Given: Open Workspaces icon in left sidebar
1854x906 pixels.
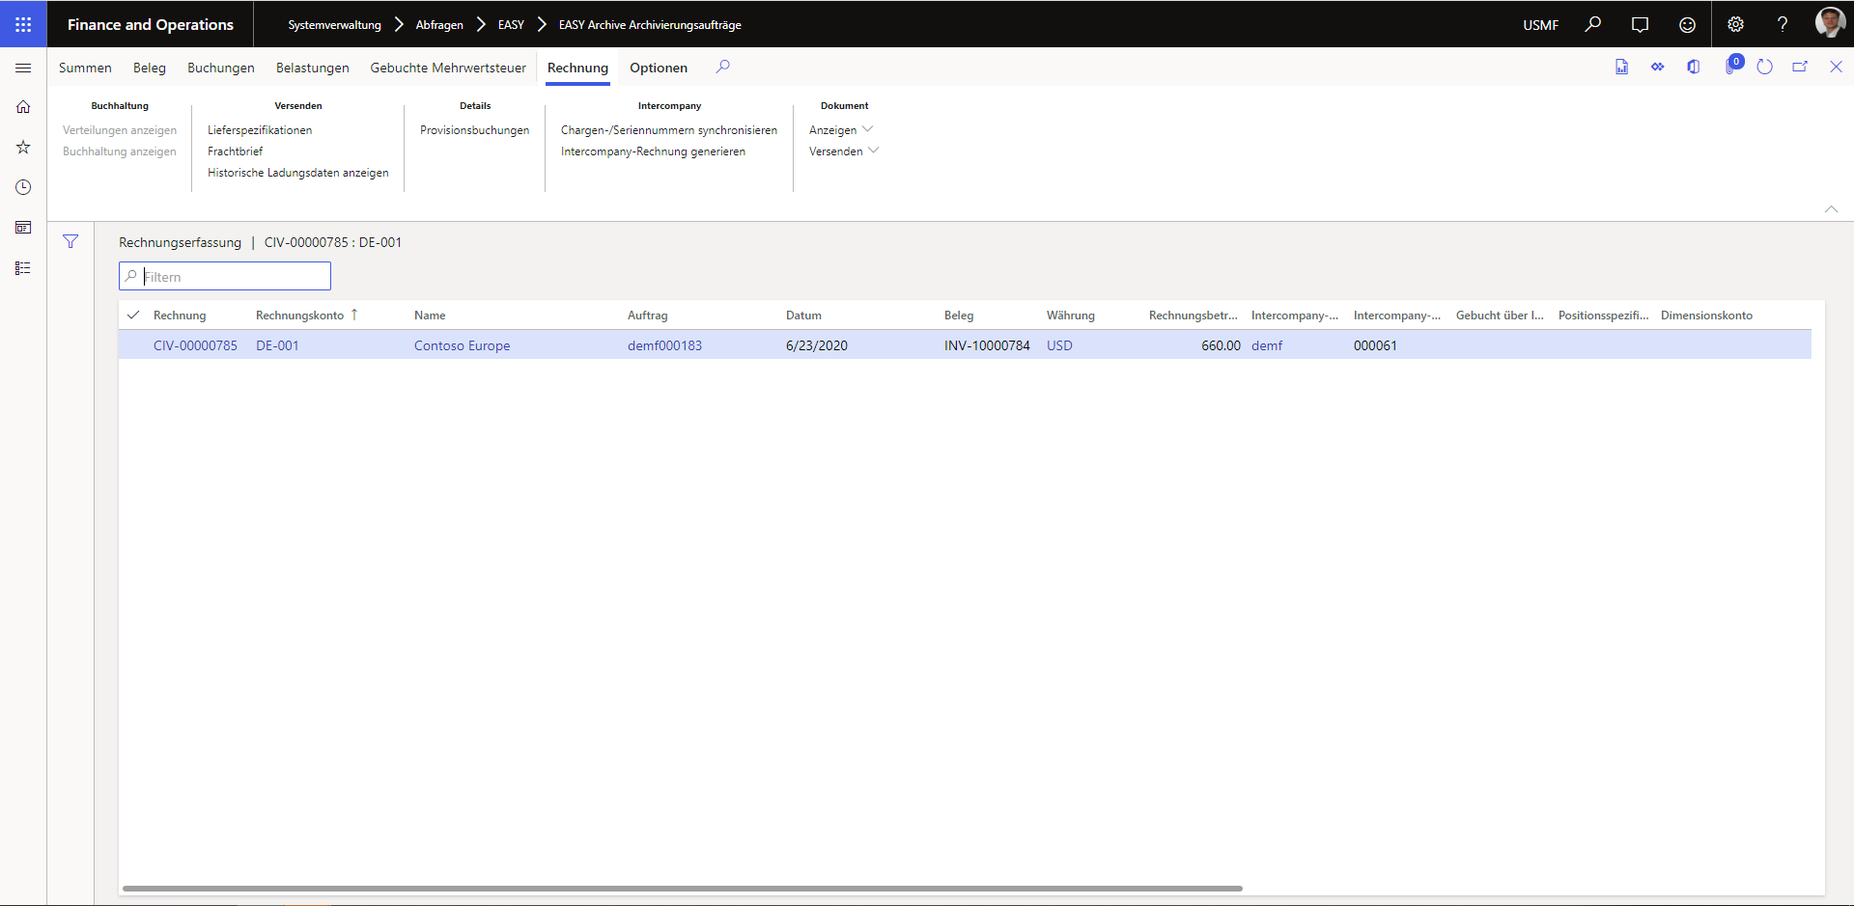Looking at the screenshot, I should point(23,228).
